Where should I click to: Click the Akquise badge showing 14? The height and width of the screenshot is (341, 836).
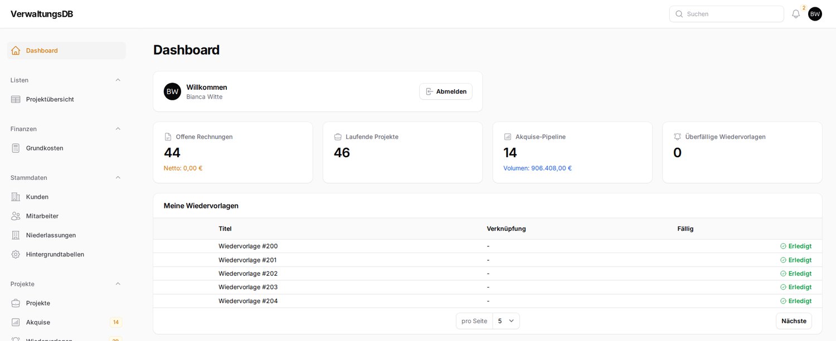(x=116, y=322)
